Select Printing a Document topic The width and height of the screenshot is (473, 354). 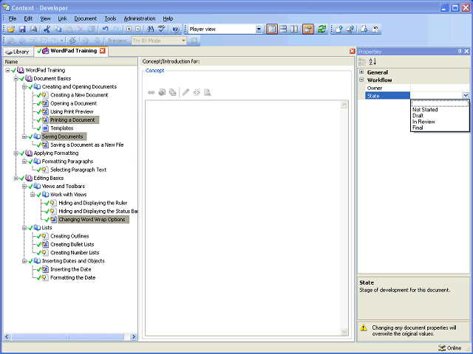coord(72,120)
